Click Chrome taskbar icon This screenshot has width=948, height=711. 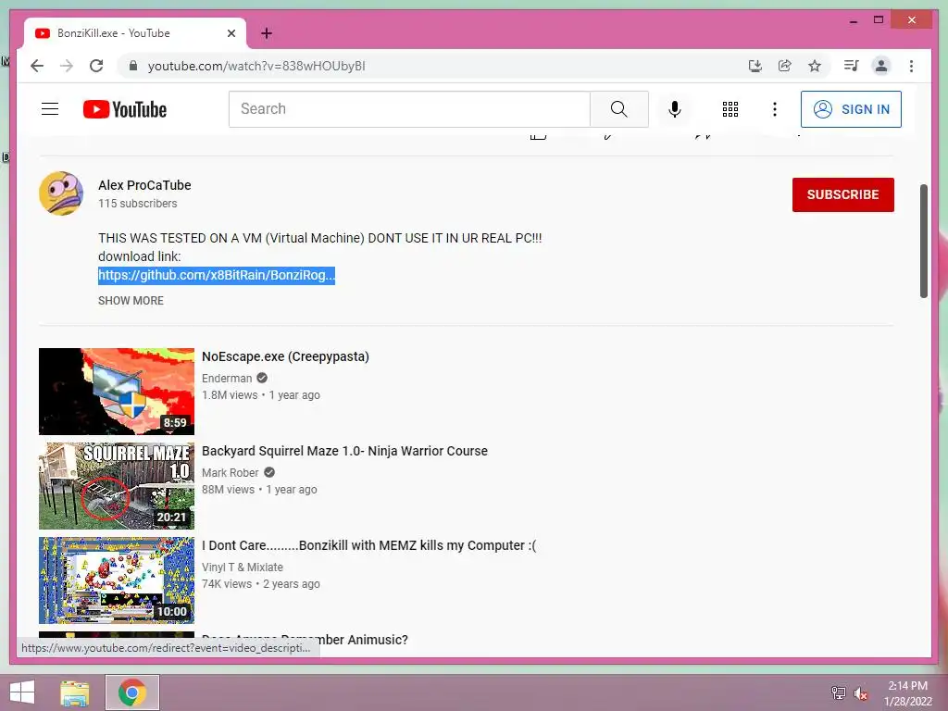click(131, 692)
